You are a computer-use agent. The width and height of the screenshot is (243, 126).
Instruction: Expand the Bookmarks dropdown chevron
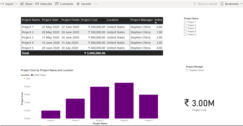coord(242,4)
